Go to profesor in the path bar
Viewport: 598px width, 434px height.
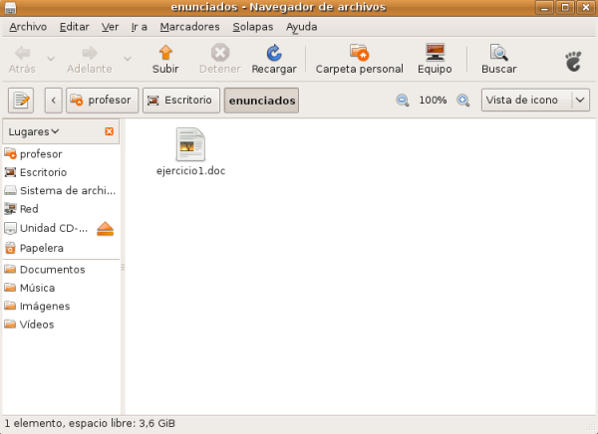(x=101, y=101)
